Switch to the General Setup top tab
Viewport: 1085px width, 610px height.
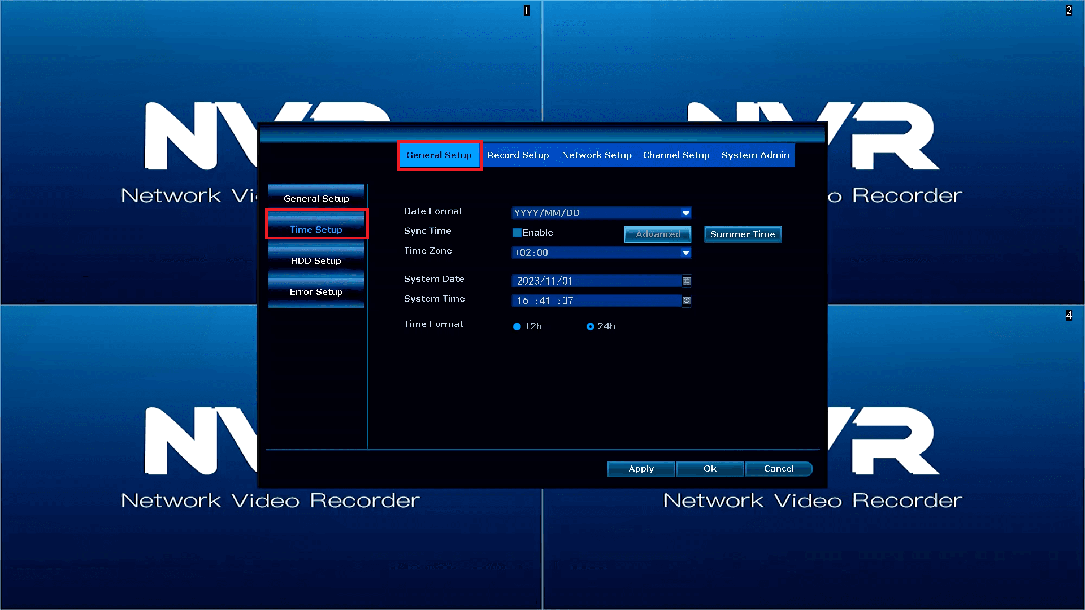click(439, 155)
